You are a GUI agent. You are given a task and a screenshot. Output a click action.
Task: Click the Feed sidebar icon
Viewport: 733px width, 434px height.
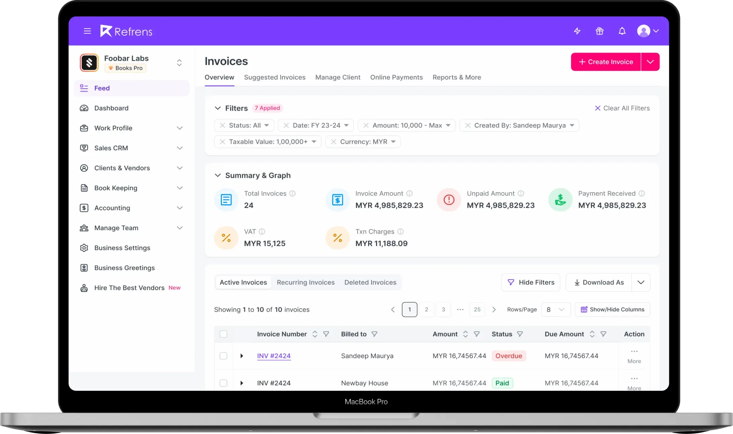pyautogui.click(x=84, y=88)
